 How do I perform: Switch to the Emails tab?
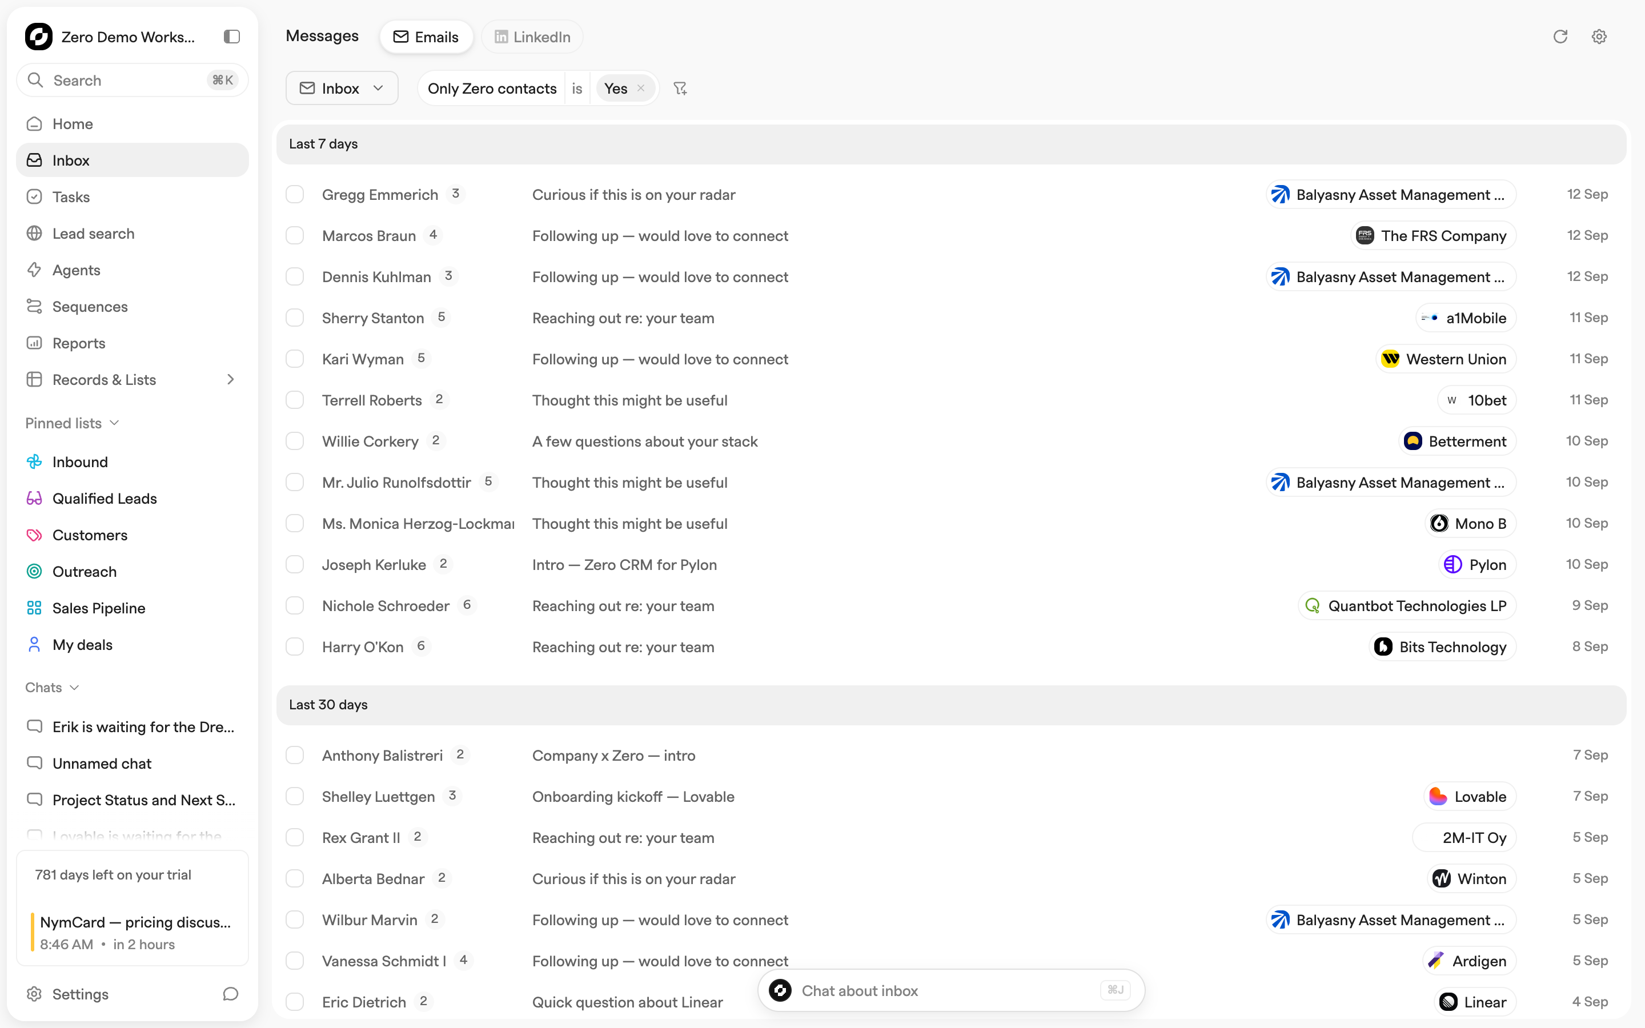pos(426,37)
